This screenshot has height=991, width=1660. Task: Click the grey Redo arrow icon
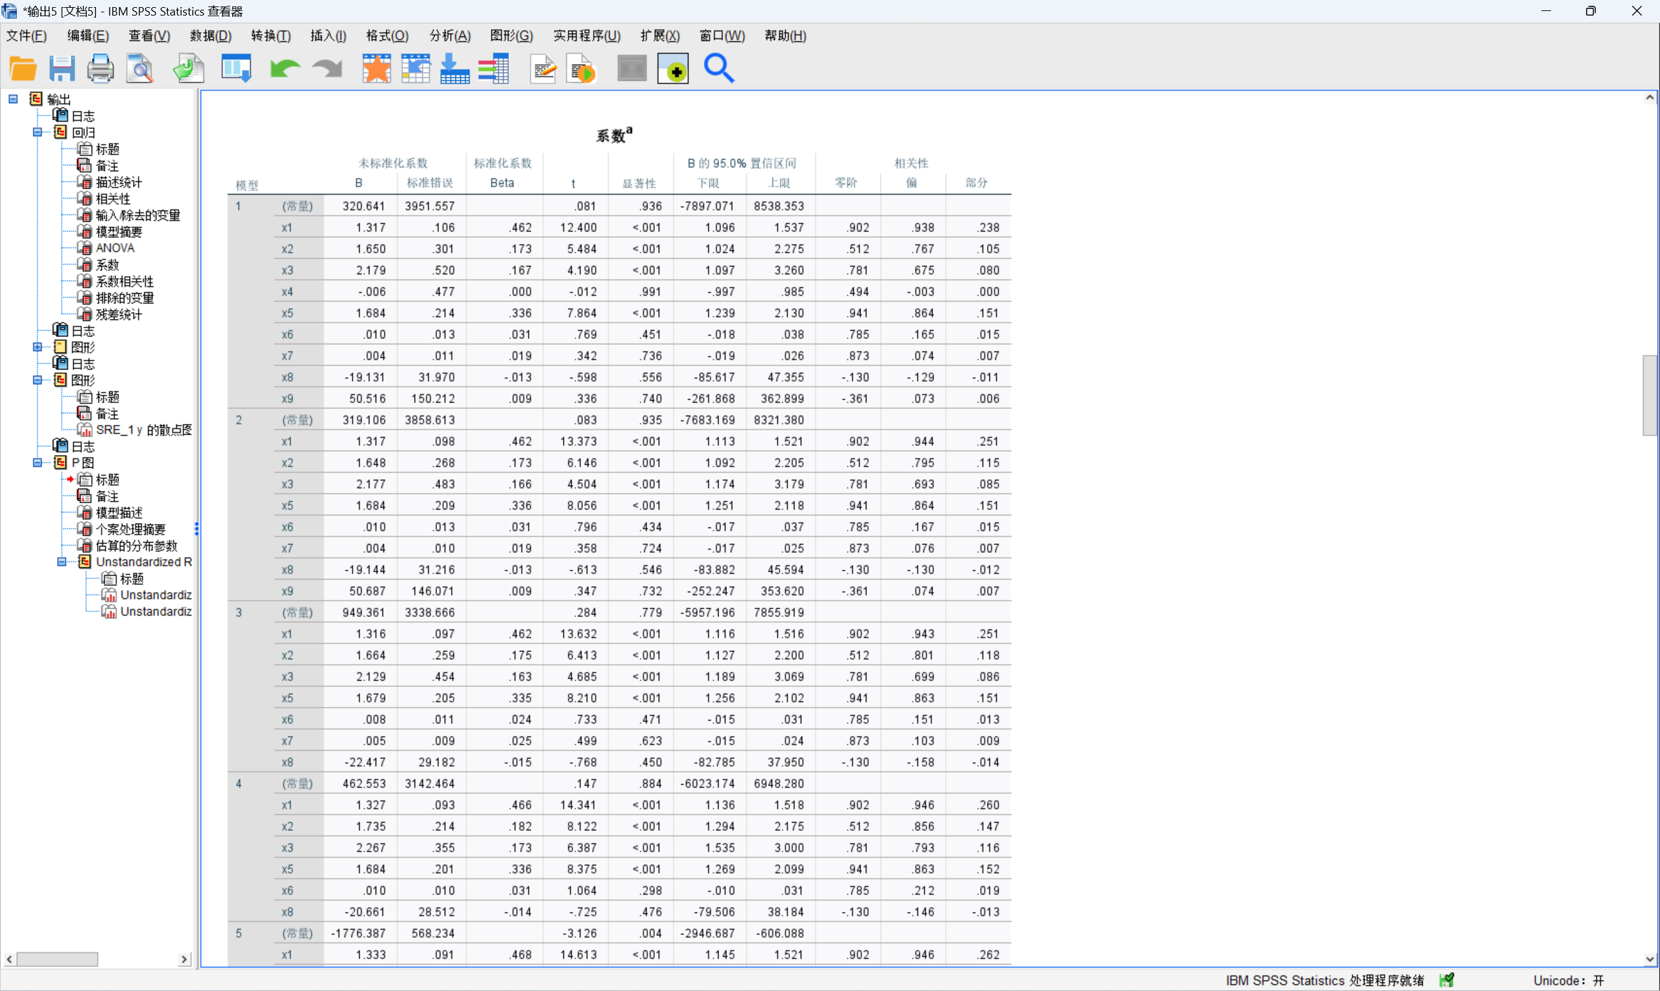click(327, 69)
